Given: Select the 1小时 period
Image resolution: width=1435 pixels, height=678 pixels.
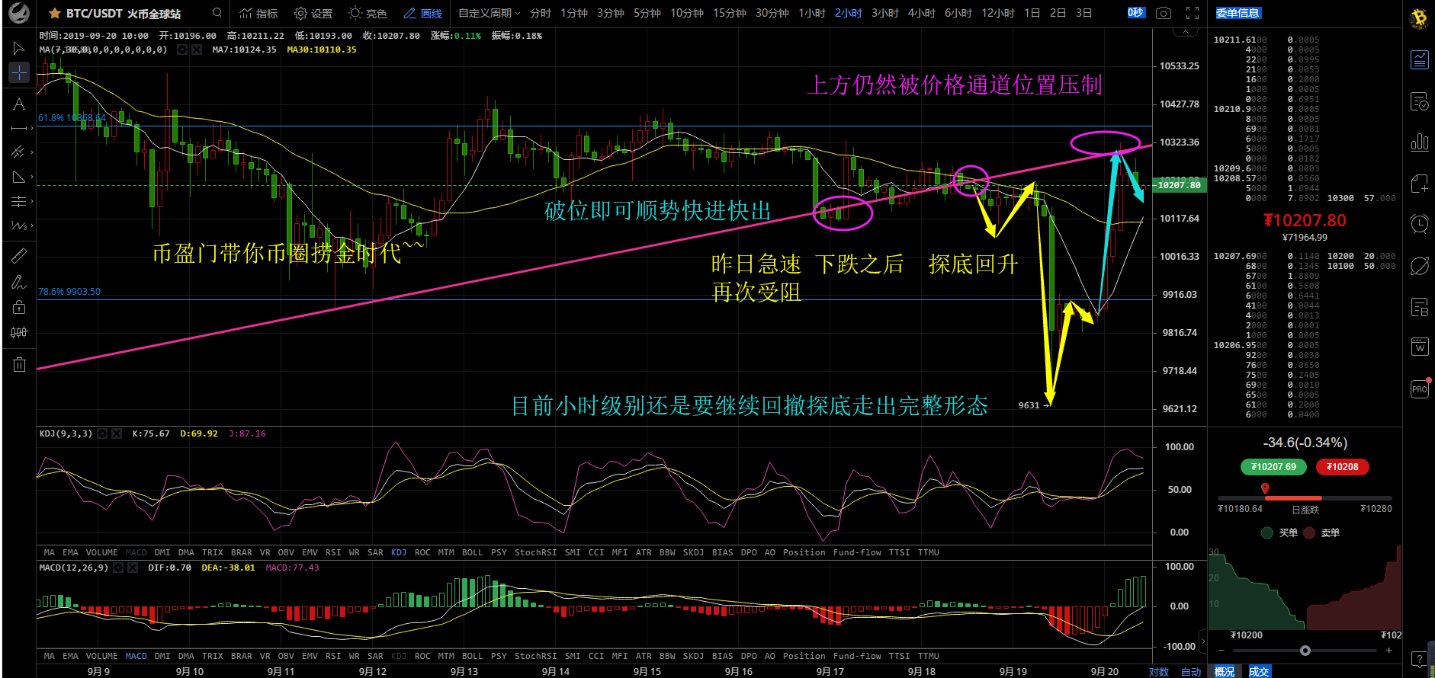Looking at the screenshot, I should click(x=811, y=13).
